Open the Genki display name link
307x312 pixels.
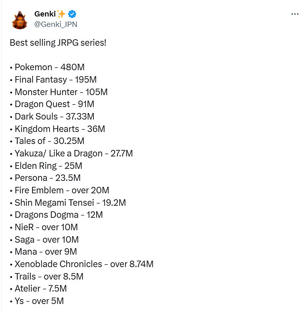[x=45, y=14]
